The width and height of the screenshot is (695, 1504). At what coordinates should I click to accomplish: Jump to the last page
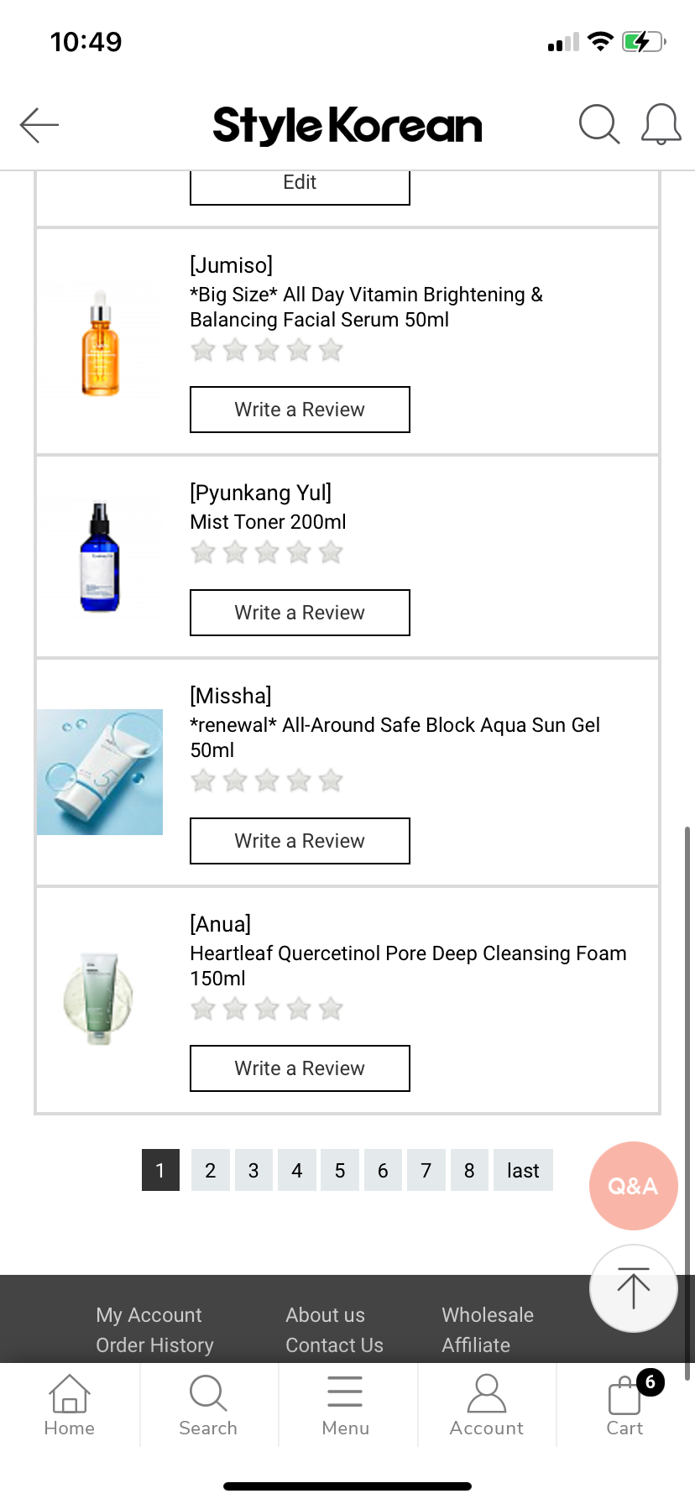[x=523, y=1170]
